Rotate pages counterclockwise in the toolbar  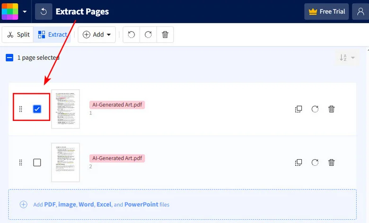tap(132, 34)
